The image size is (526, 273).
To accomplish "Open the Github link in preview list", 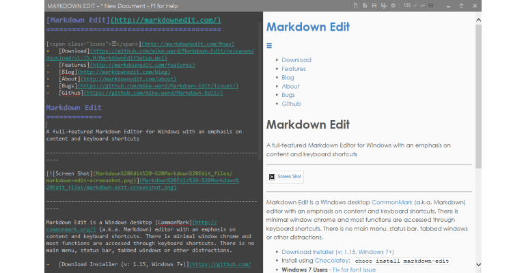I will [291, 104].
